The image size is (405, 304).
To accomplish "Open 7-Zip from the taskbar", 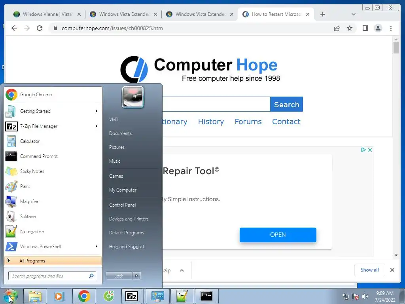I will coord(132,296).
